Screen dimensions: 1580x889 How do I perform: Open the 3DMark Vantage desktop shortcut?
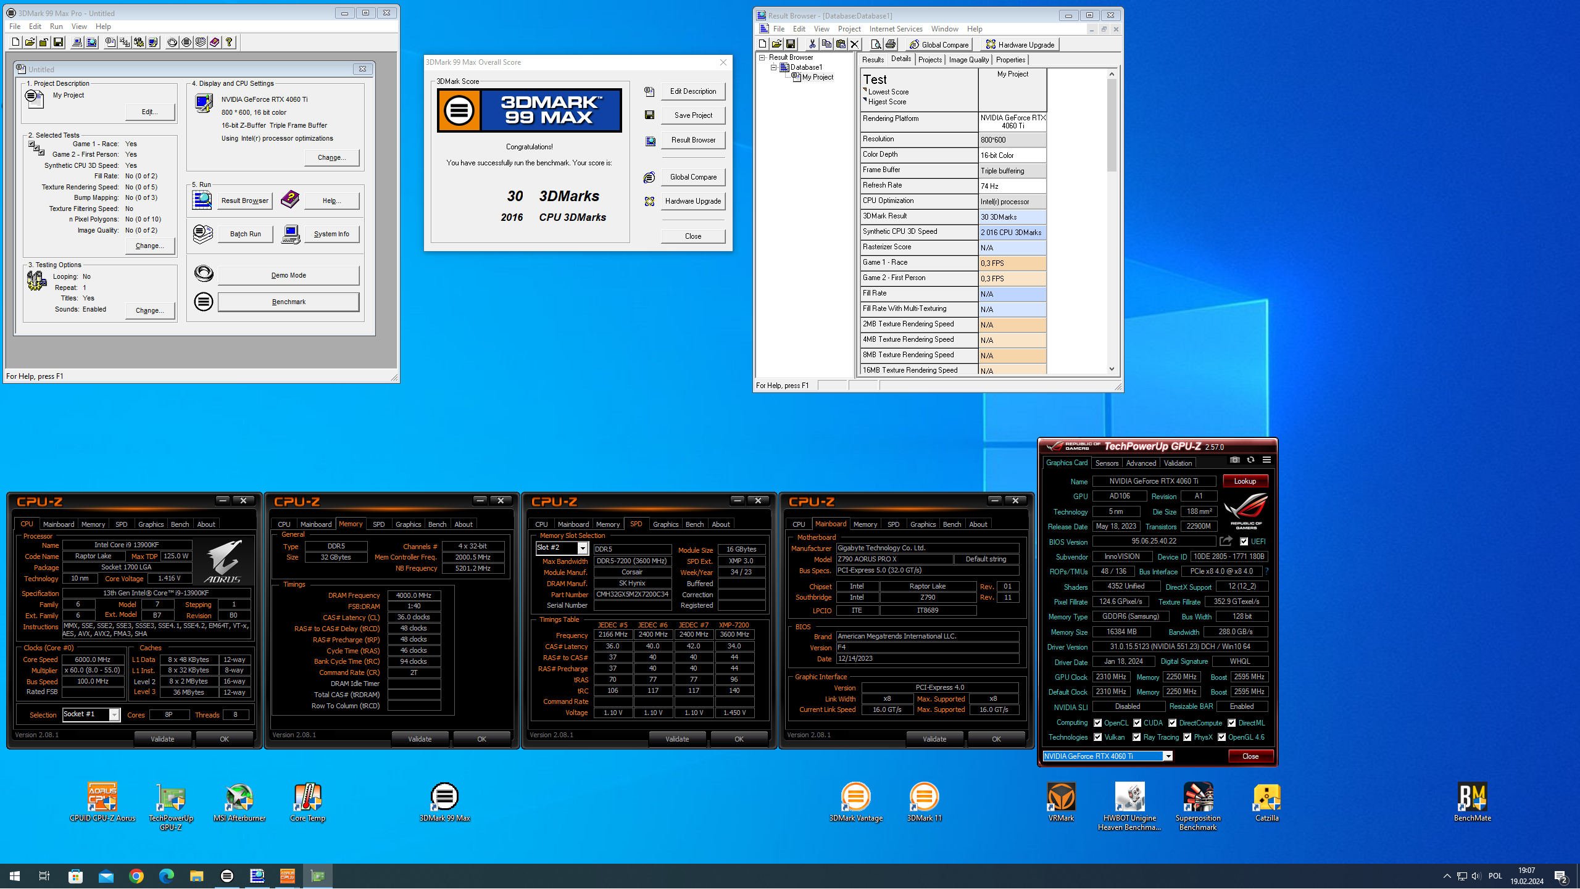pyautogui.click(x=856, y=802)
